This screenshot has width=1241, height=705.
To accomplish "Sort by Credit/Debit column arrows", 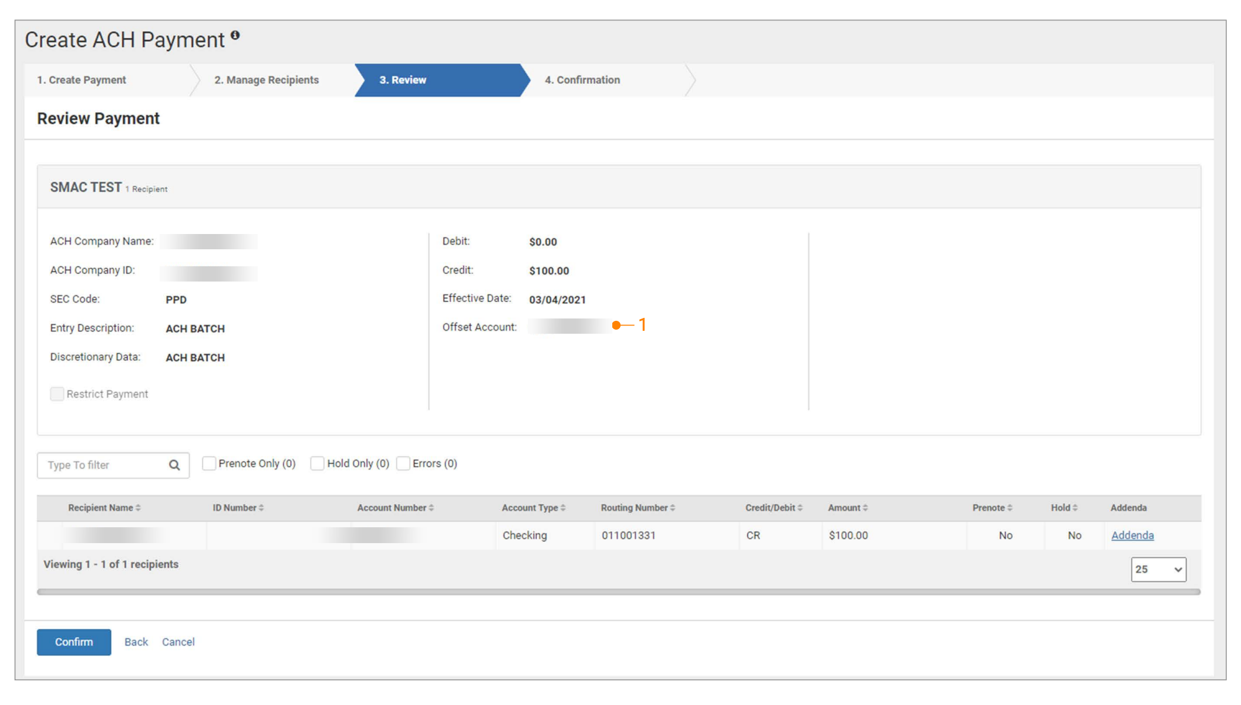I will [x=800, y=508].
